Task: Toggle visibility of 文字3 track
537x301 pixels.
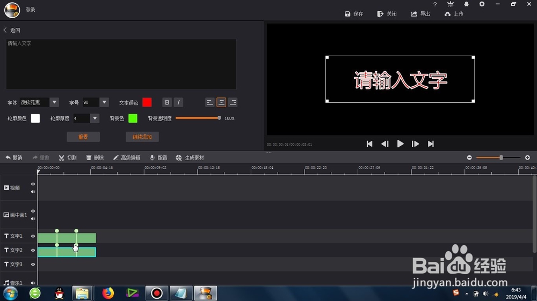Action: (x=33, y=264)
